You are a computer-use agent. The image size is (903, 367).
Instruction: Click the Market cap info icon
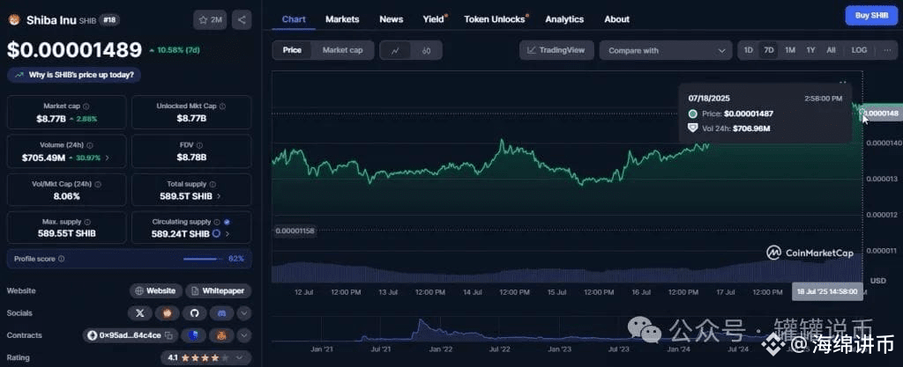pyautogui.click(x=86, y=106)
